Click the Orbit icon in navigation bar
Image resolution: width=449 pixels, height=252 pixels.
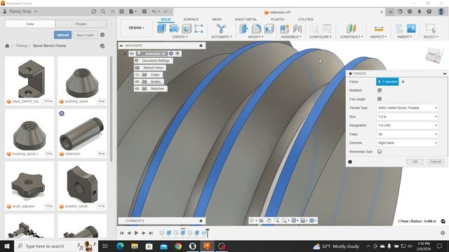252,220
